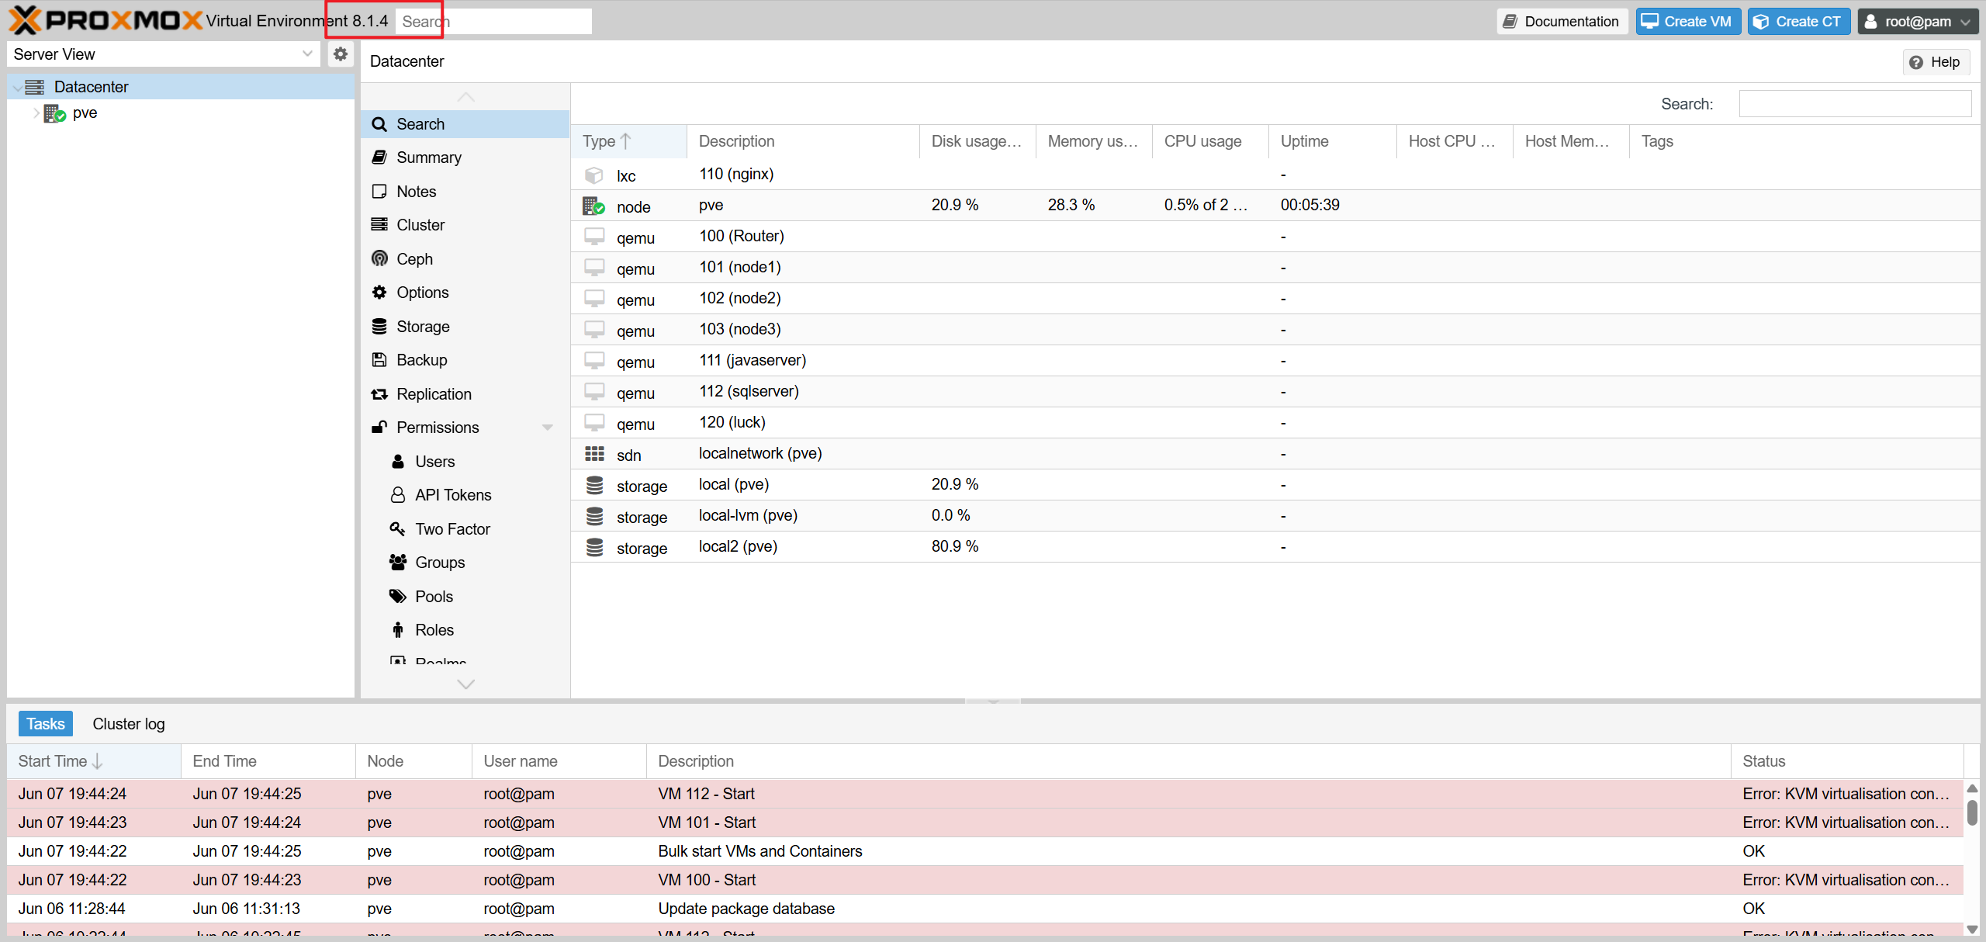
Task: Open the root@pam user menu
Action: click(1916, 22)
